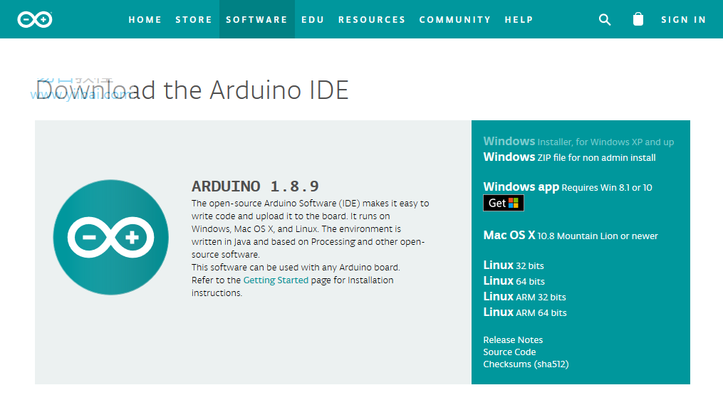Go to the HOME menu item

[x=145, y=19]
